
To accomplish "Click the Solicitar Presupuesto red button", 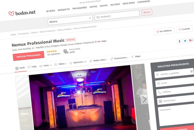I will 29,56.
